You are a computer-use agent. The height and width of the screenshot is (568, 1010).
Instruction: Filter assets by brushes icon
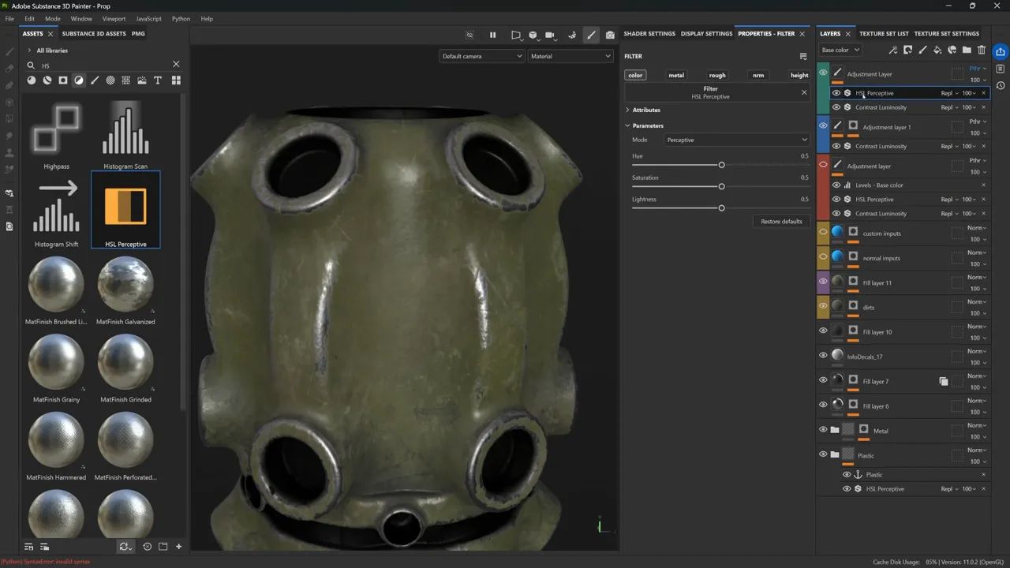[x=95, y=80]
